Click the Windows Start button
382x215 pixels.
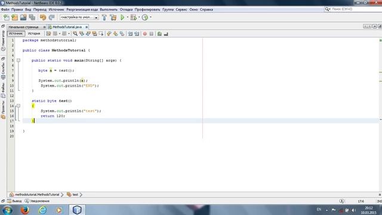pos(7,210)
